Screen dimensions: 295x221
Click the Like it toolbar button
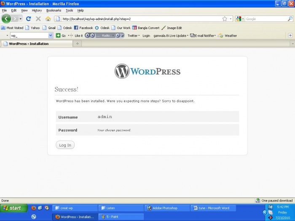(78, 35)
